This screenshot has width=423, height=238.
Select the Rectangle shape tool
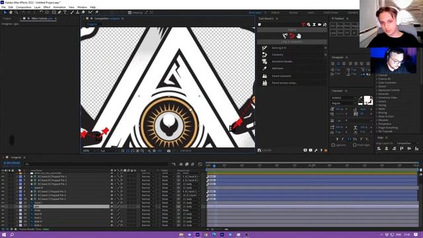pos(54,13)
